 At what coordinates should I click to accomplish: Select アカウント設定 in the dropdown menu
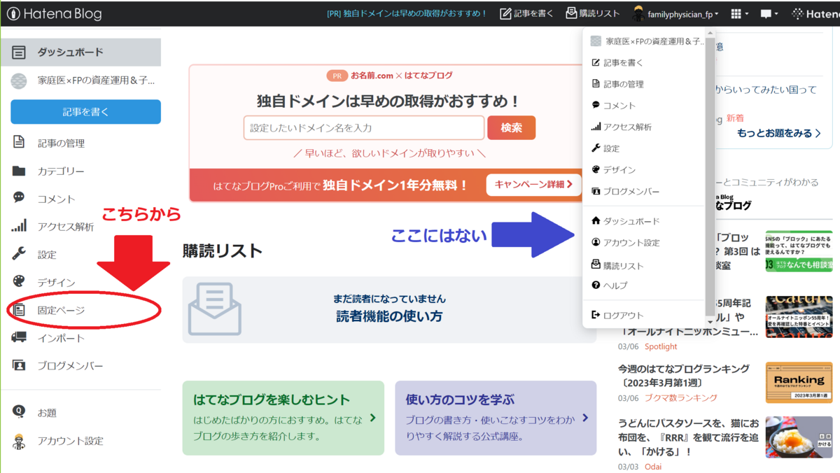[x=631, y=242]
